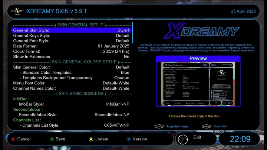Click Show In Extensions label
267x150 pixels.
click(x=32, y=57)
